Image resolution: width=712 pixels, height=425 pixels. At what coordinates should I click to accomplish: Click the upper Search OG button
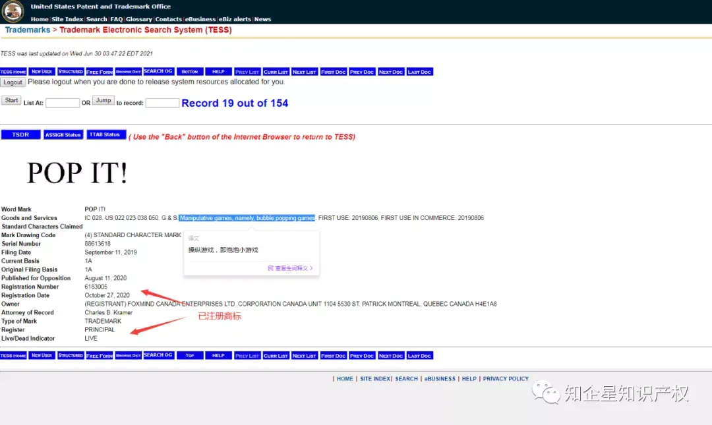tap(158, 72)
